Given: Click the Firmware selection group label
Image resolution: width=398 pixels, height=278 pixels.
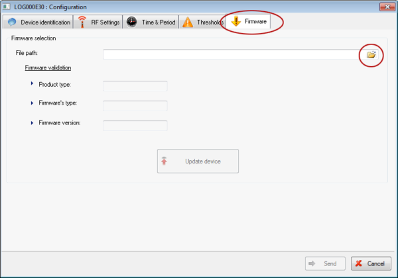Looking at the screenshot, I should tap(34, 38).
